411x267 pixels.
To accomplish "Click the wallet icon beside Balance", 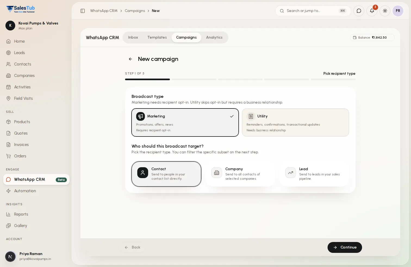I will click(355, 38).
